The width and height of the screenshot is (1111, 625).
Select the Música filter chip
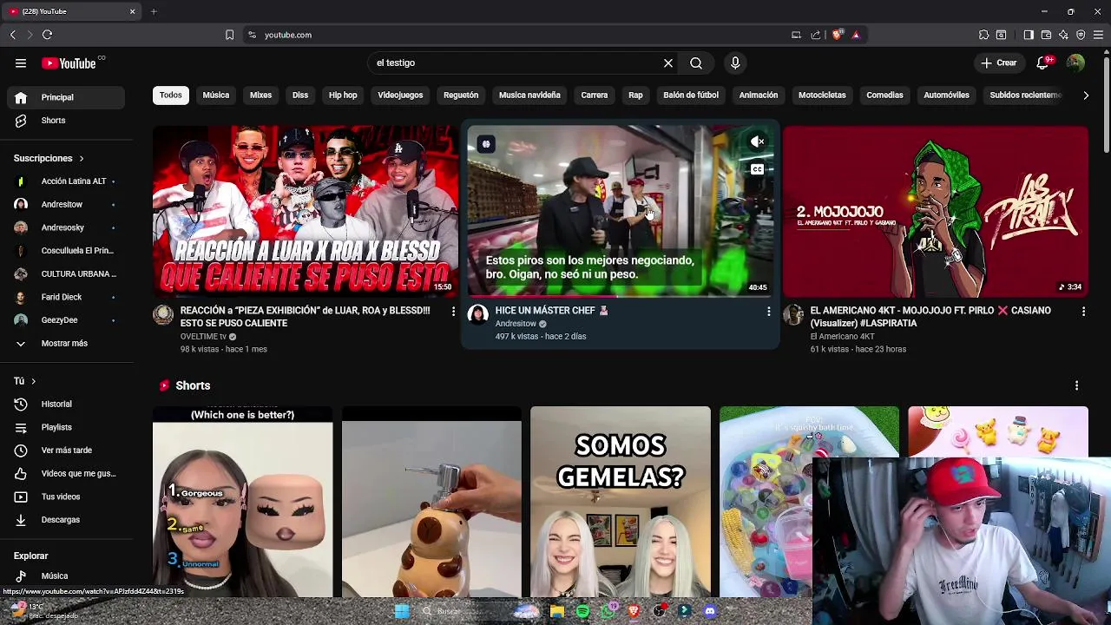[216, 95]
